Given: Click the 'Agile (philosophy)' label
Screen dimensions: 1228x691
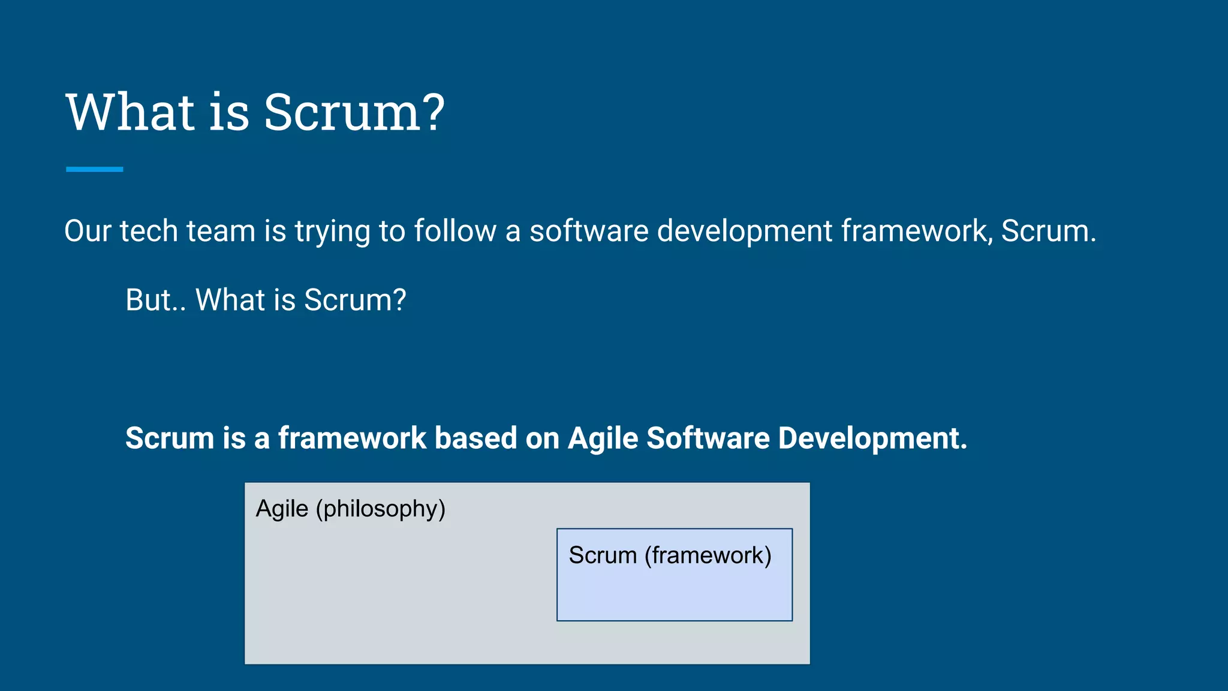Looking at the screenshot, I should click(x=350, y=509).
